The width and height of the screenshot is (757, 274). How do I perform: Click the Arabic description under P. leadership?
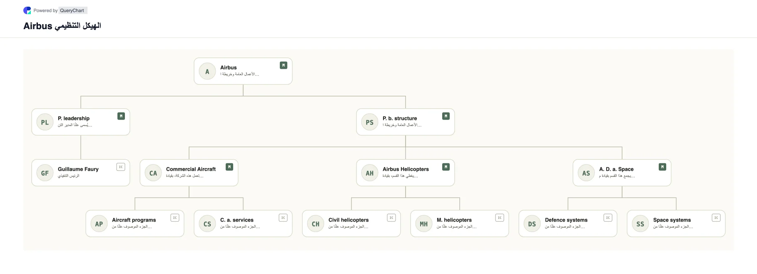coord(75,125)
